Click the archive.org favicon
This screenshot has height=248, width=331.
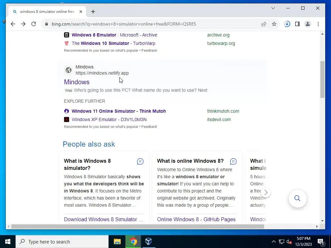67,35
